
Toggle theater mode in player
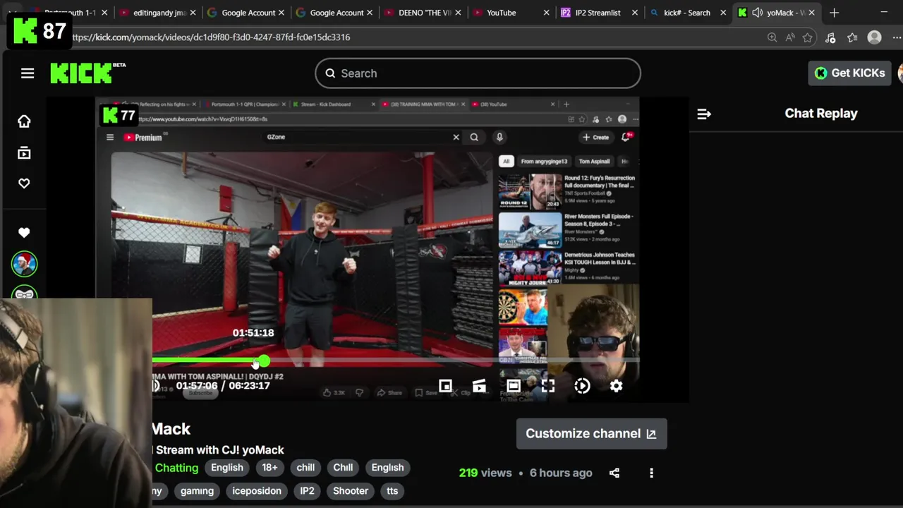pyautogui.click(x=513, y=386)
